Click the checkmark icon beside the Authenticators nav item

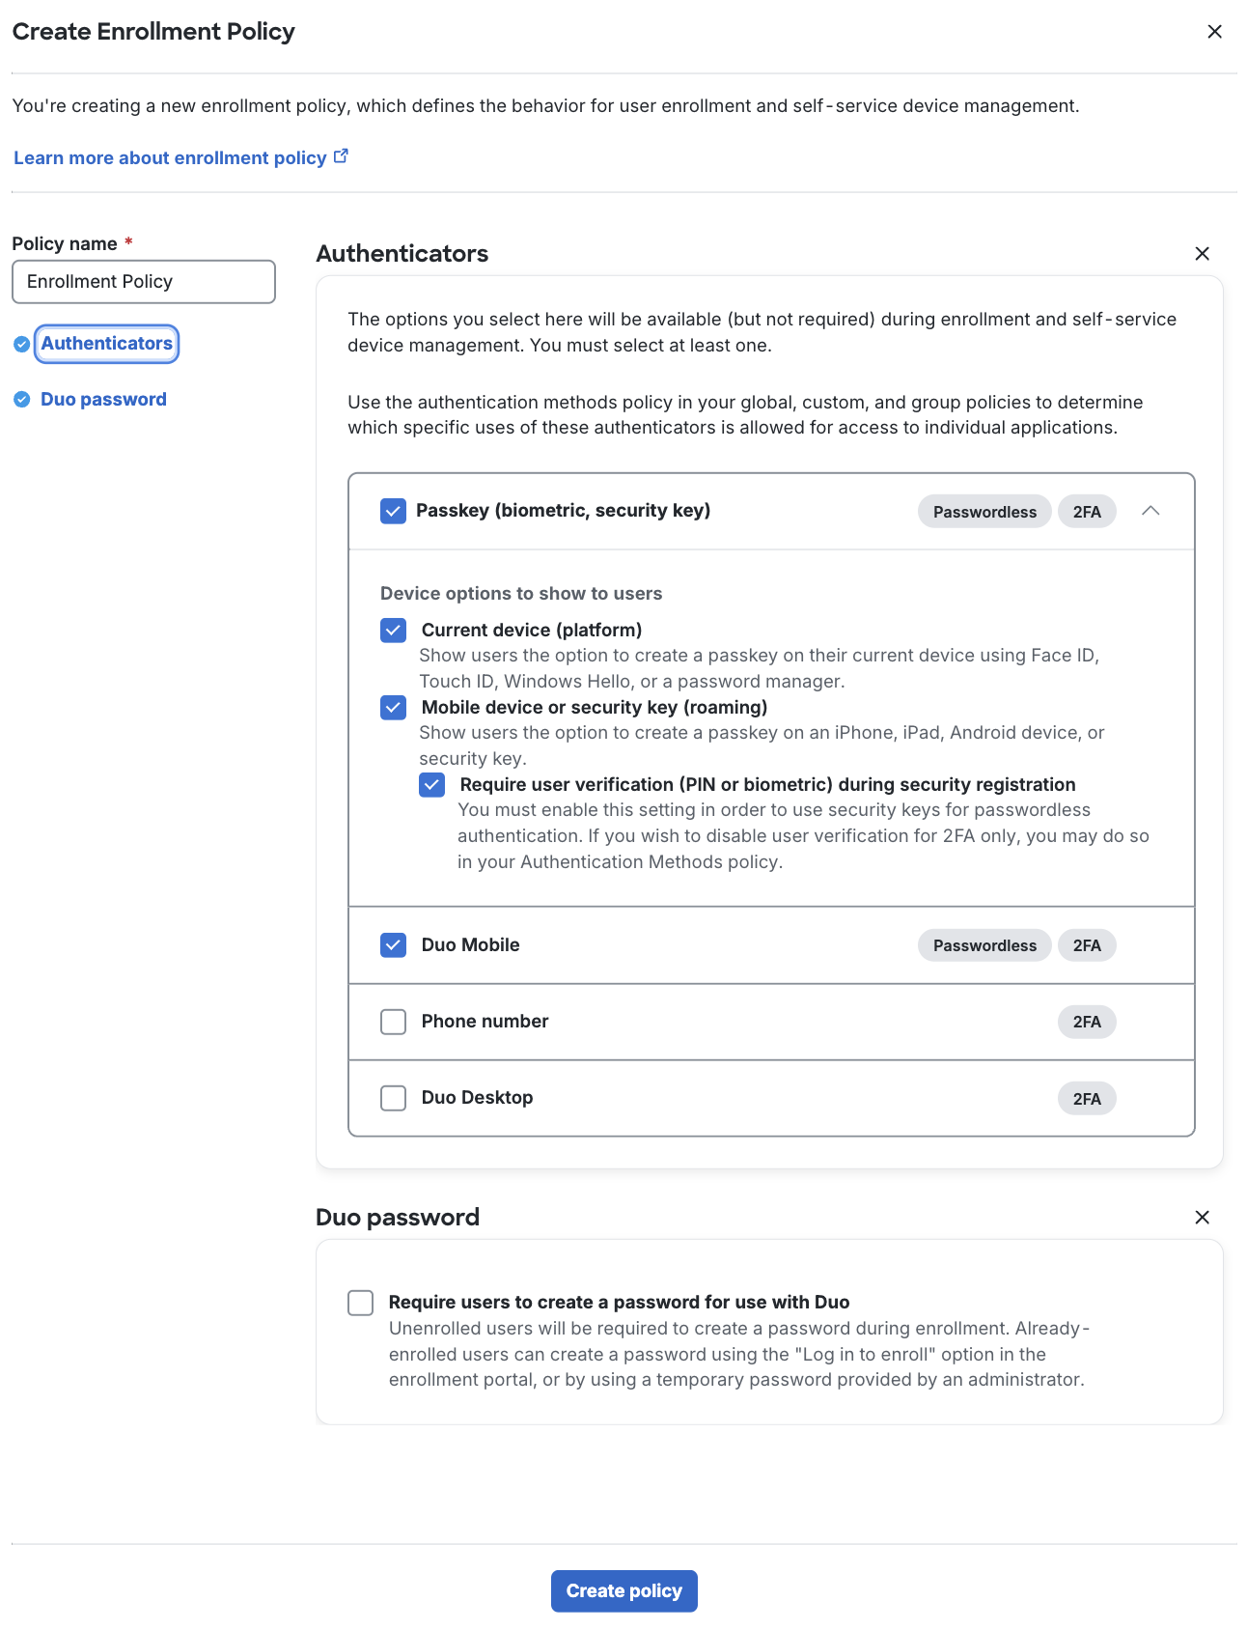click(x=22, y=344)
